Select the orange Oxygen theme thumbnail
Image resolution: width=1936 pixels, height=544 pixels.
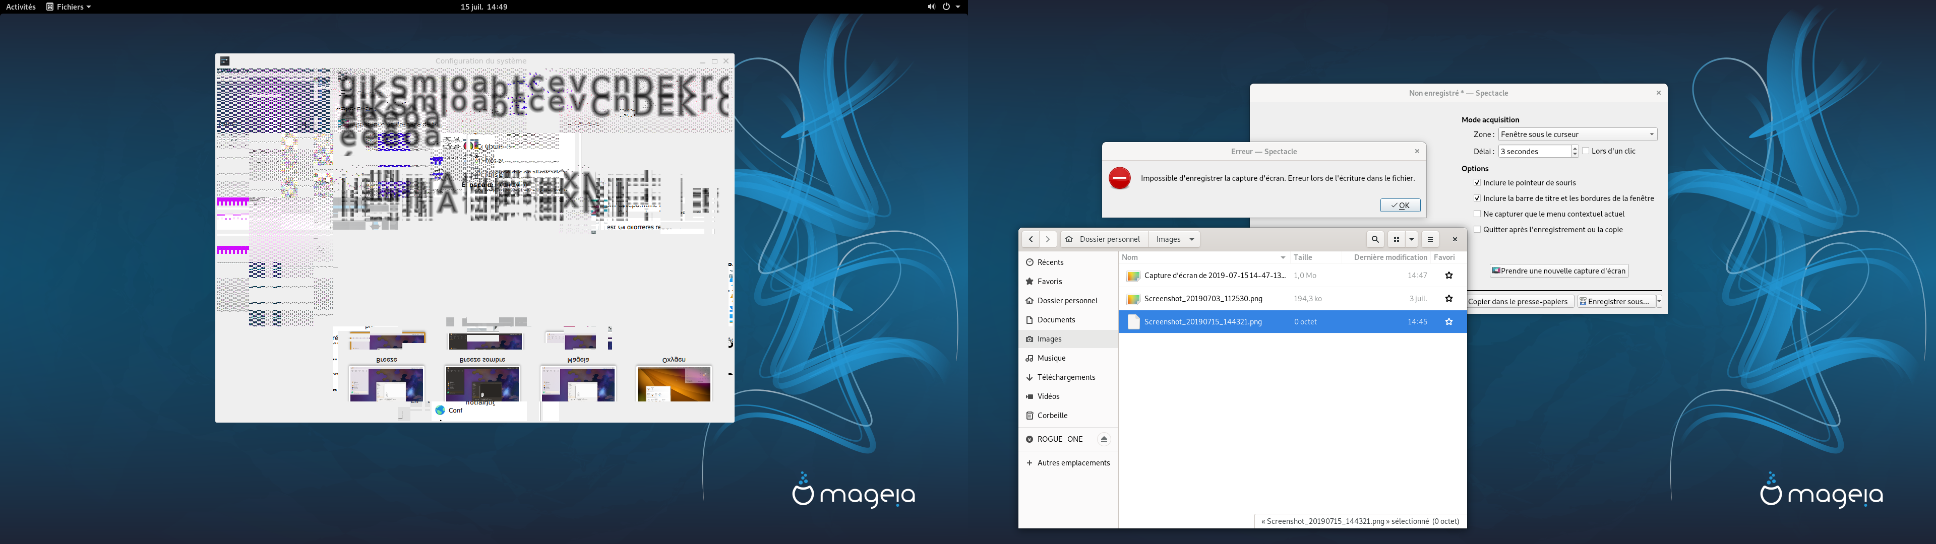674,384
